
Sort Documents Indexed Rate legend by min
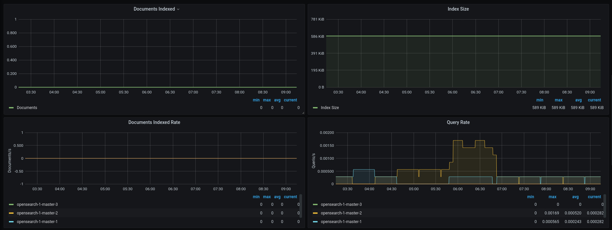tap(256, 197)
